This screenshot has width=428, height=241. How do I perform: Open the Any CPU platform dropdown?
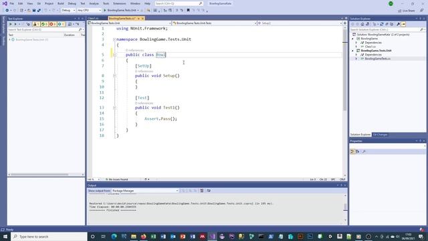click(x=89, y=11)
